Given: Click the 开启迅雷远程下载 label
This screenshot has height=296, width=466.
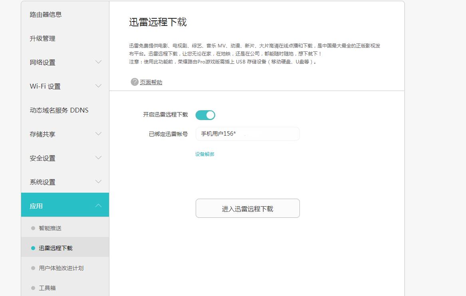Looking at the screenshot, I should [x=166, y=114].
